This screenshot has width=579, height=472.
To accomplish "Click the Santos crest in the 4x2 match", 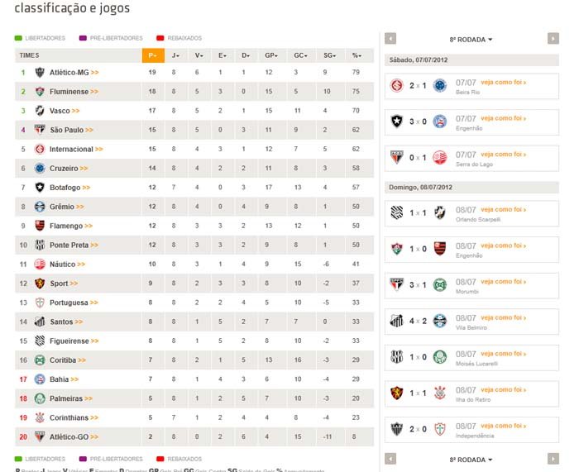I will coord(397,321).
